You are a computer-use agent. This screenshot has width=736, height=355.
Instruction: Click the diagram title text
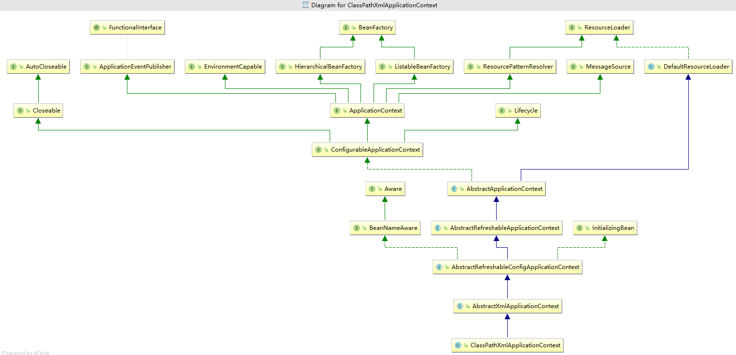374,5
